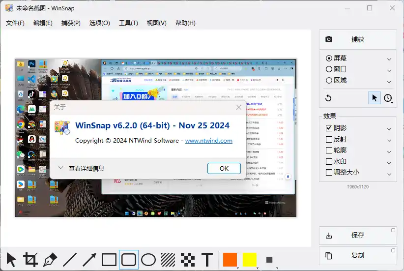The height and width of the screenshot is (271, 404).
Task: Toggle include mouse cursor icon
Action: (x=375, y=98)
